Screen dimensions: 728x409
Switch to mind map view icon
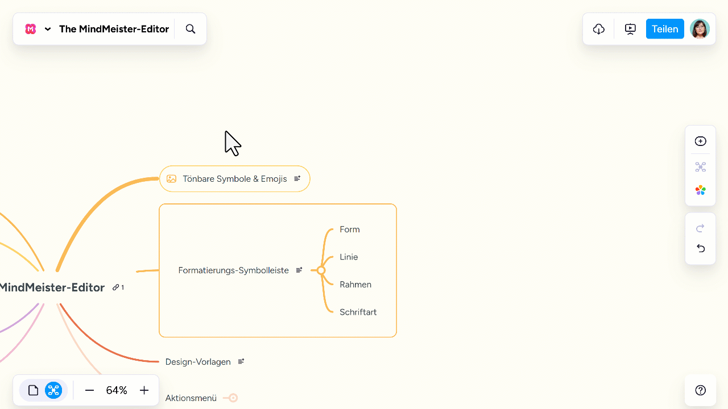pyautogui.click(x=53, y=390)
